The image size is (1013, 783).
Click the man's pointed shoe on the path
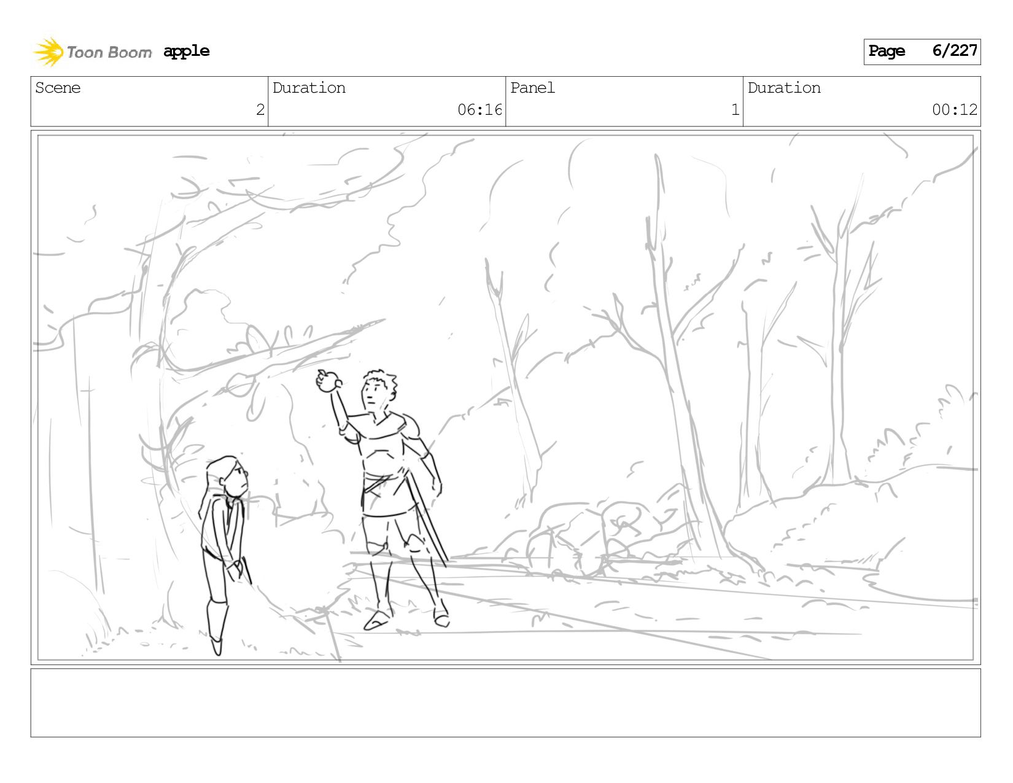(377, 620)
